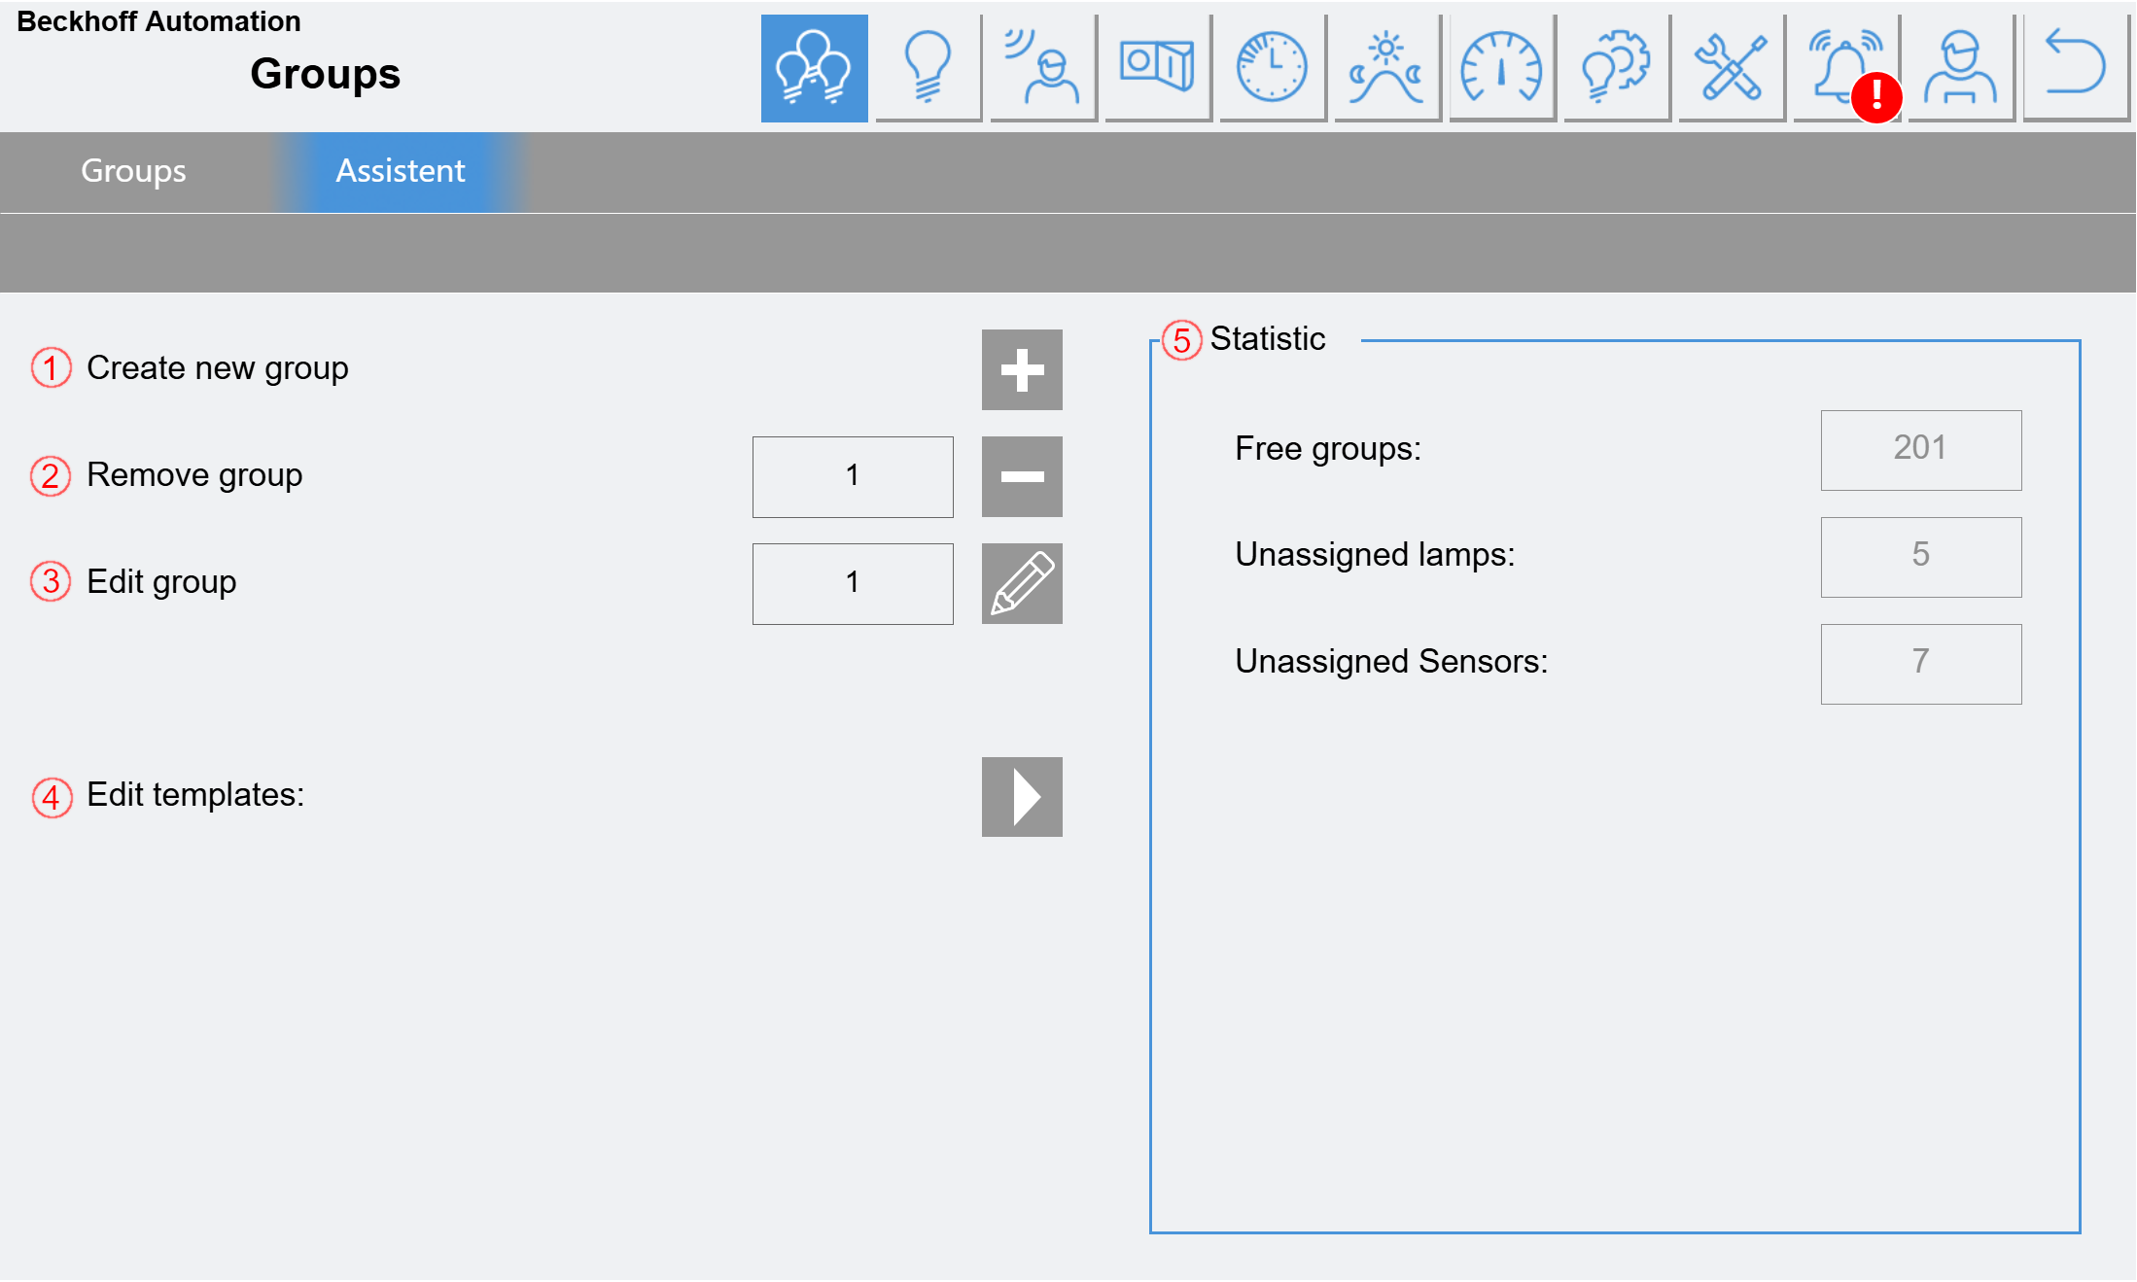Click the Free groups value 201
Image resolution: width=2137 pixels, height=1282 pixels.
(x=1921, y=450)
